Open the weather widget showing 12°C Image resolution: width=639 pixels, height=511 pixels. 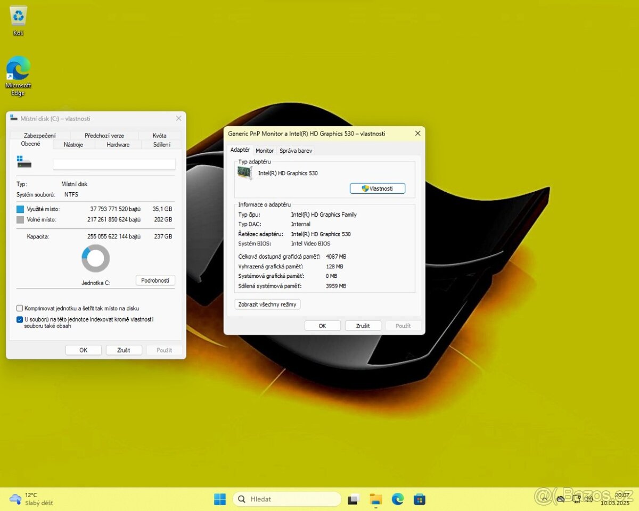pos(32,499)
